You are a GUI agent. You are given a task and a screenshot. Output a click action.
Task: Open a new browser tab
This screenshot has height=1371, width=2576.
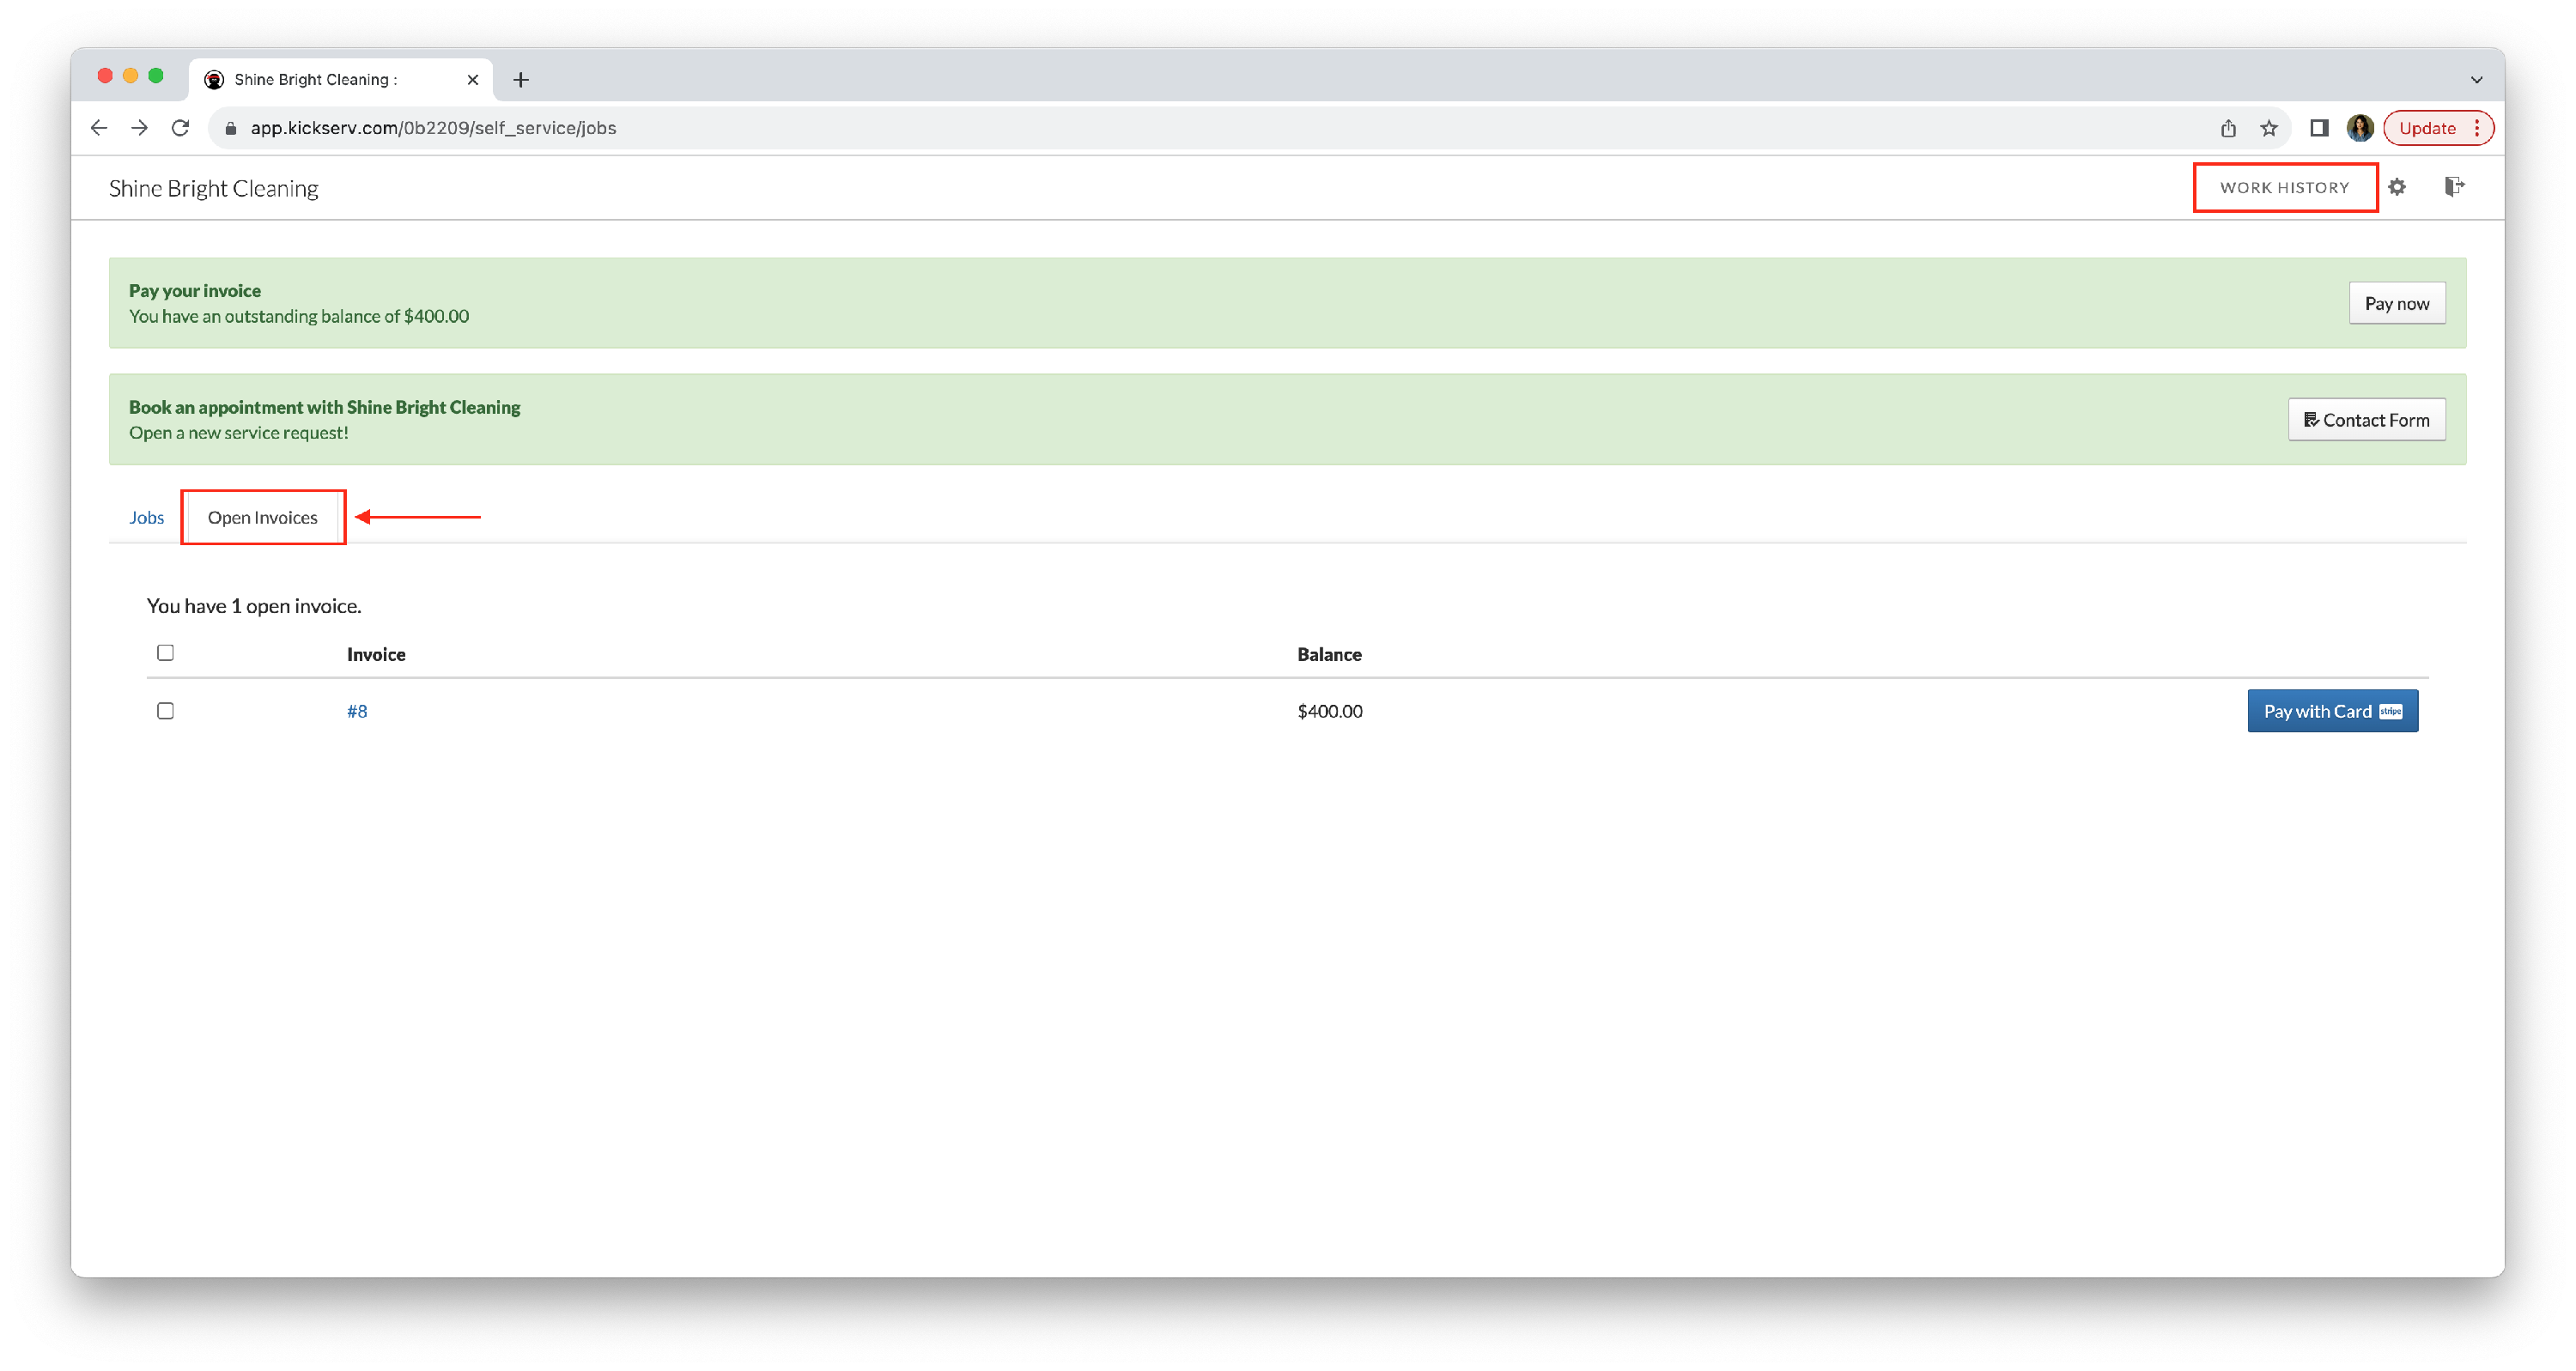[x=520, y=80]
